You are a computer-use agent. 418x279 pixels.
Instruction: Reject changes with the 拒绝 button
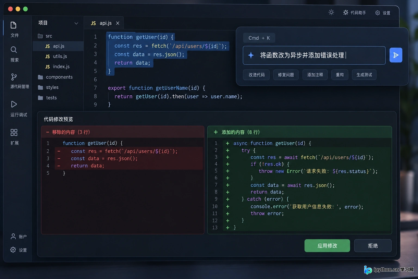point(373,245)
